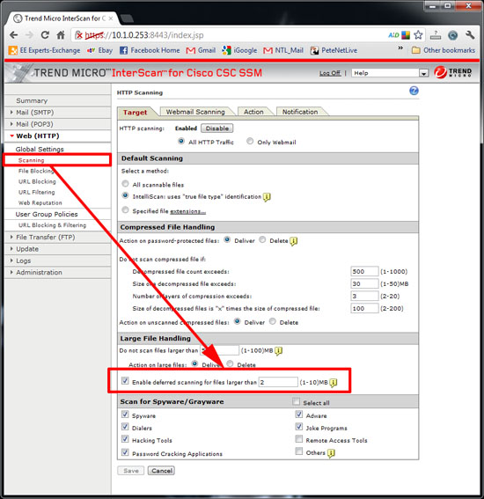Toggle the Remote Access Tools checkbox
Image resolution: width=484 pixels, height=499 pixels.
pyautogui.click(x=299, y=439)
